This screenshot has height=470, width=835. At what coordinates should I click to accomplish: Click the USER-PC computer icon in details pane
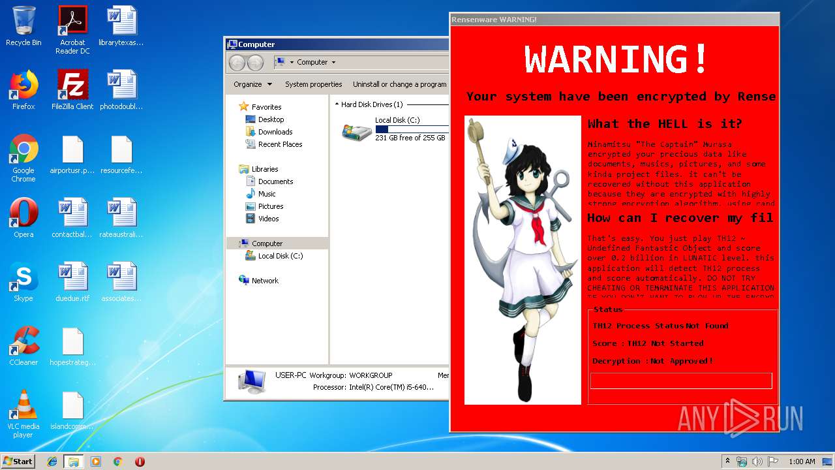pyautogui.click(x=252, y=381)
